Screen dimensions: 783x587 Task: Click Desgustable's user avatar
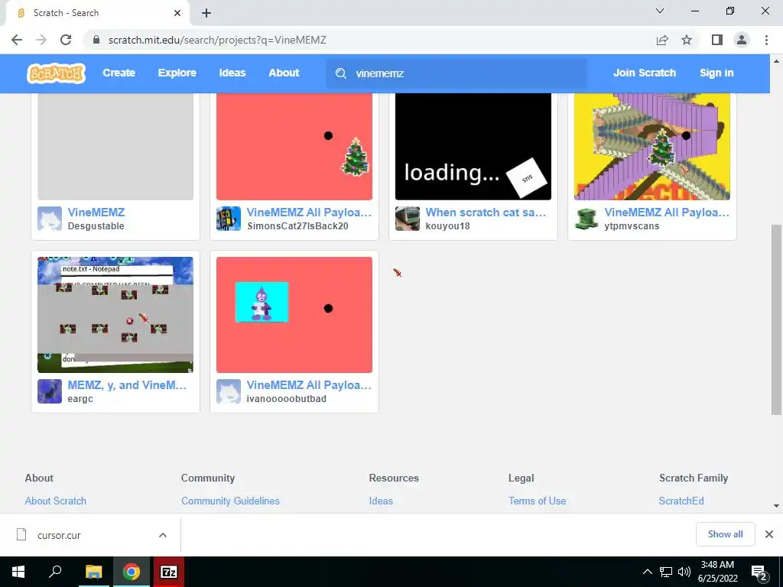pos(50,219)
